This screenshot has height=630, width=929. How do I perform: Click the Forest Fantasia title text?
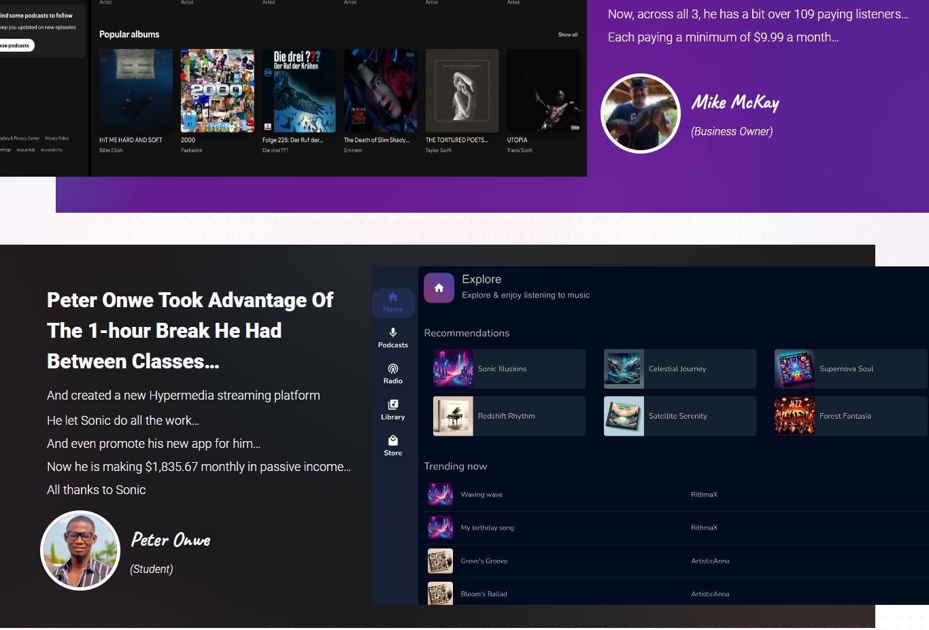coord(845,416)
